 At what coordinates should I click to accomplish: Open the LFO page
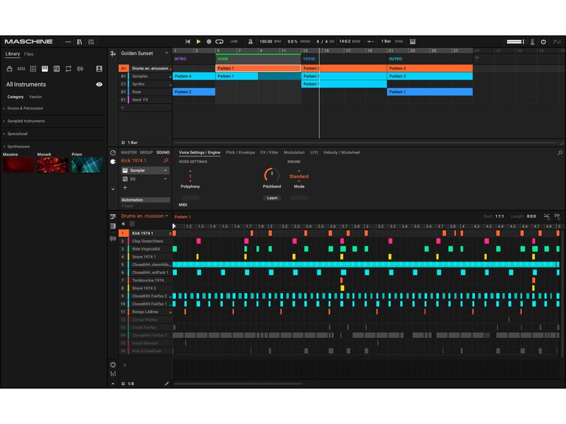[x=314, y=152]
